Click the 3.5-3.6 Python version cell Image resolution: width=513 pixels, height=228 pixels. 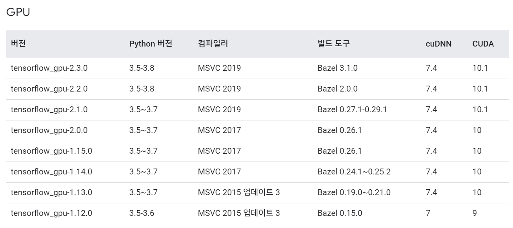tap(142, 214)
